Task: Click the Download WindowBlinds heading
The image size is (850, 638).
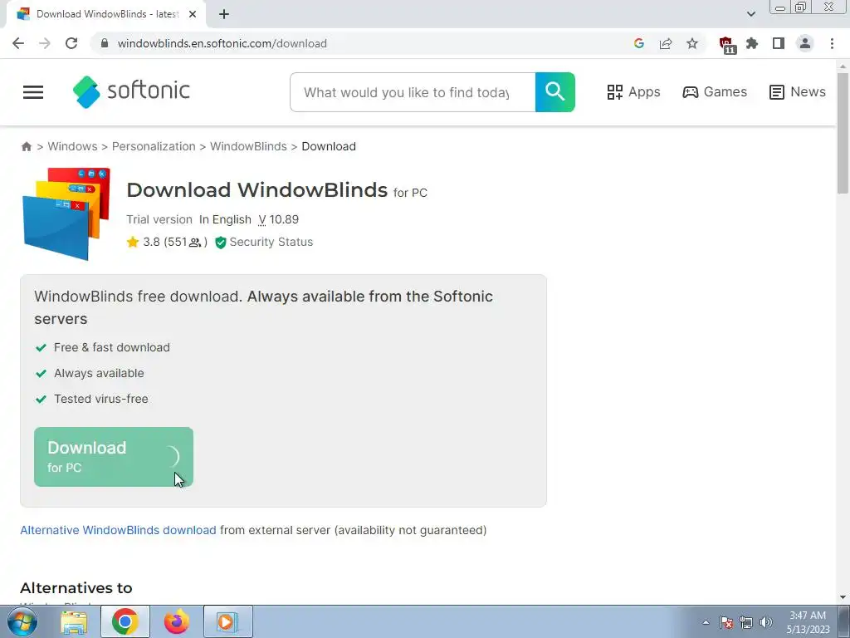Action: click(x=257, y=190)
